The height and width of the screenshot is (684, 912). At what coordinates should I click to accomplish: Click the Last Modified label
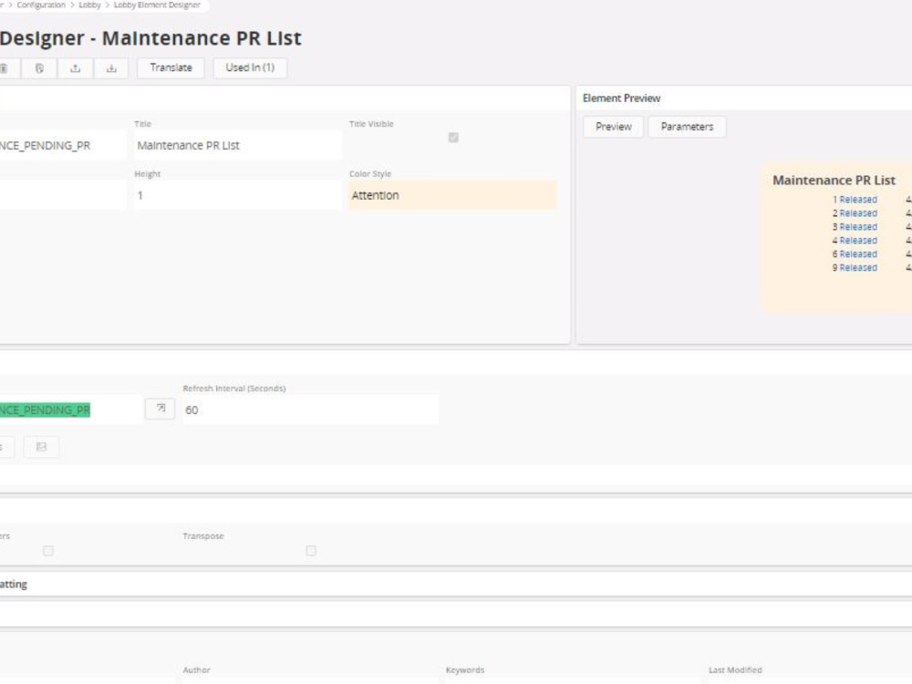735,670
